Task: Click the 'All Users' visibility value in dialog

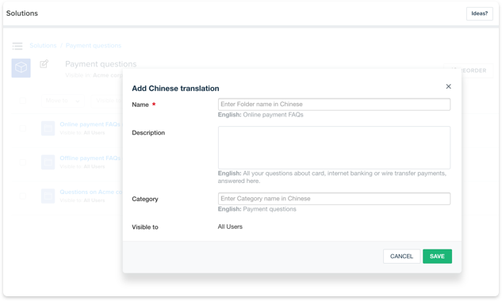Action: tap(230, 227)
